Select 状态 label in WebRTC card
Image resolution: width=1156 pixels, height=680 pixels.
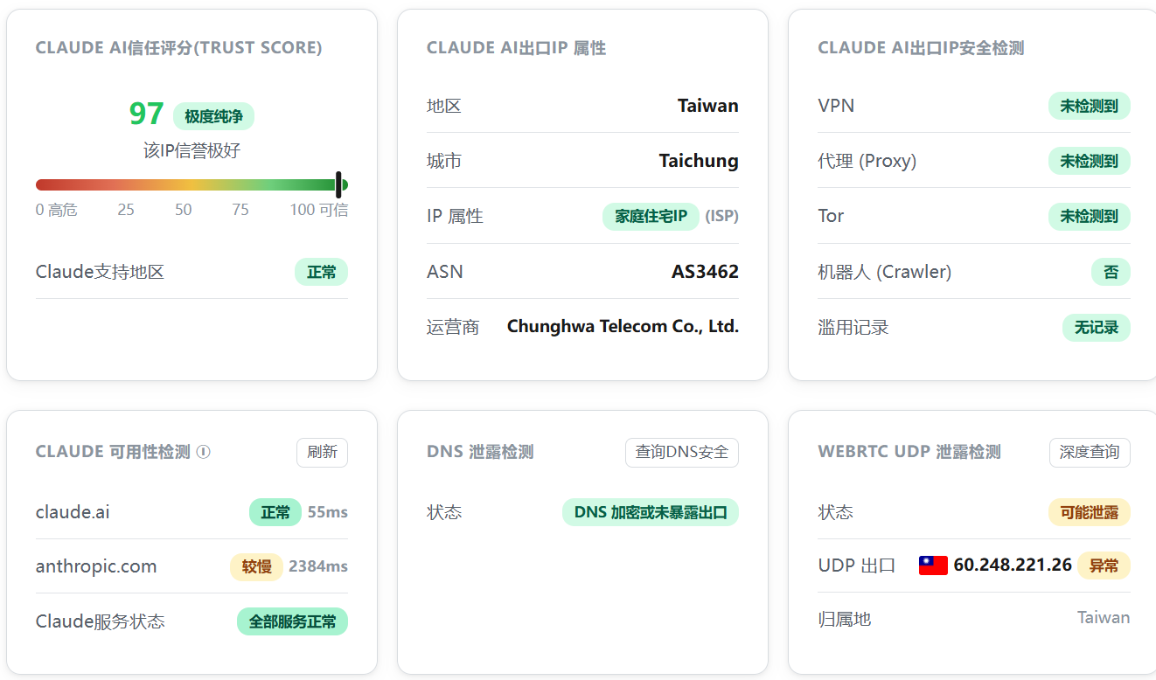[835, 511]
